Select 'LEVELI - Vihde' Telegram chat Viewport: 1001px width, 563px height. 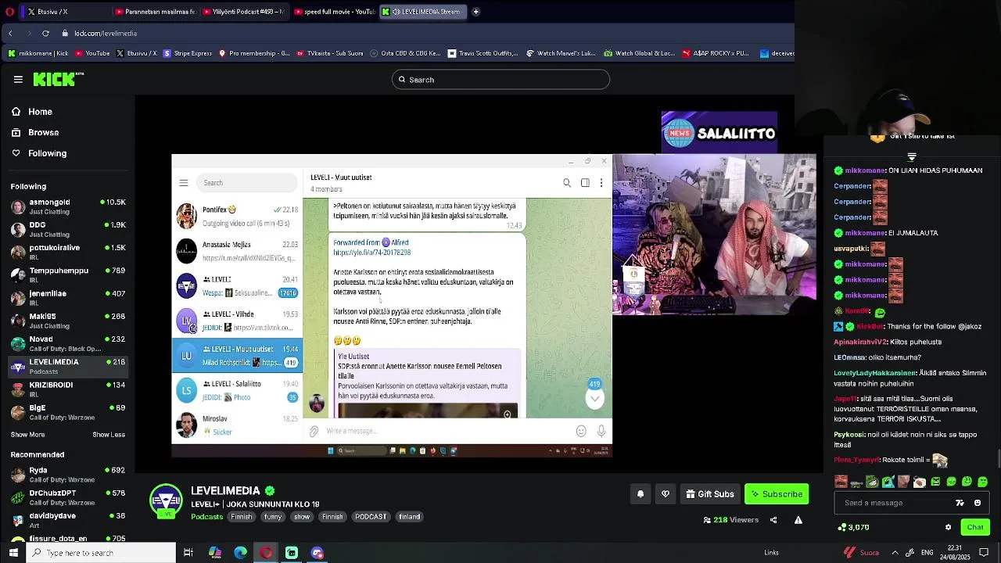237,321
